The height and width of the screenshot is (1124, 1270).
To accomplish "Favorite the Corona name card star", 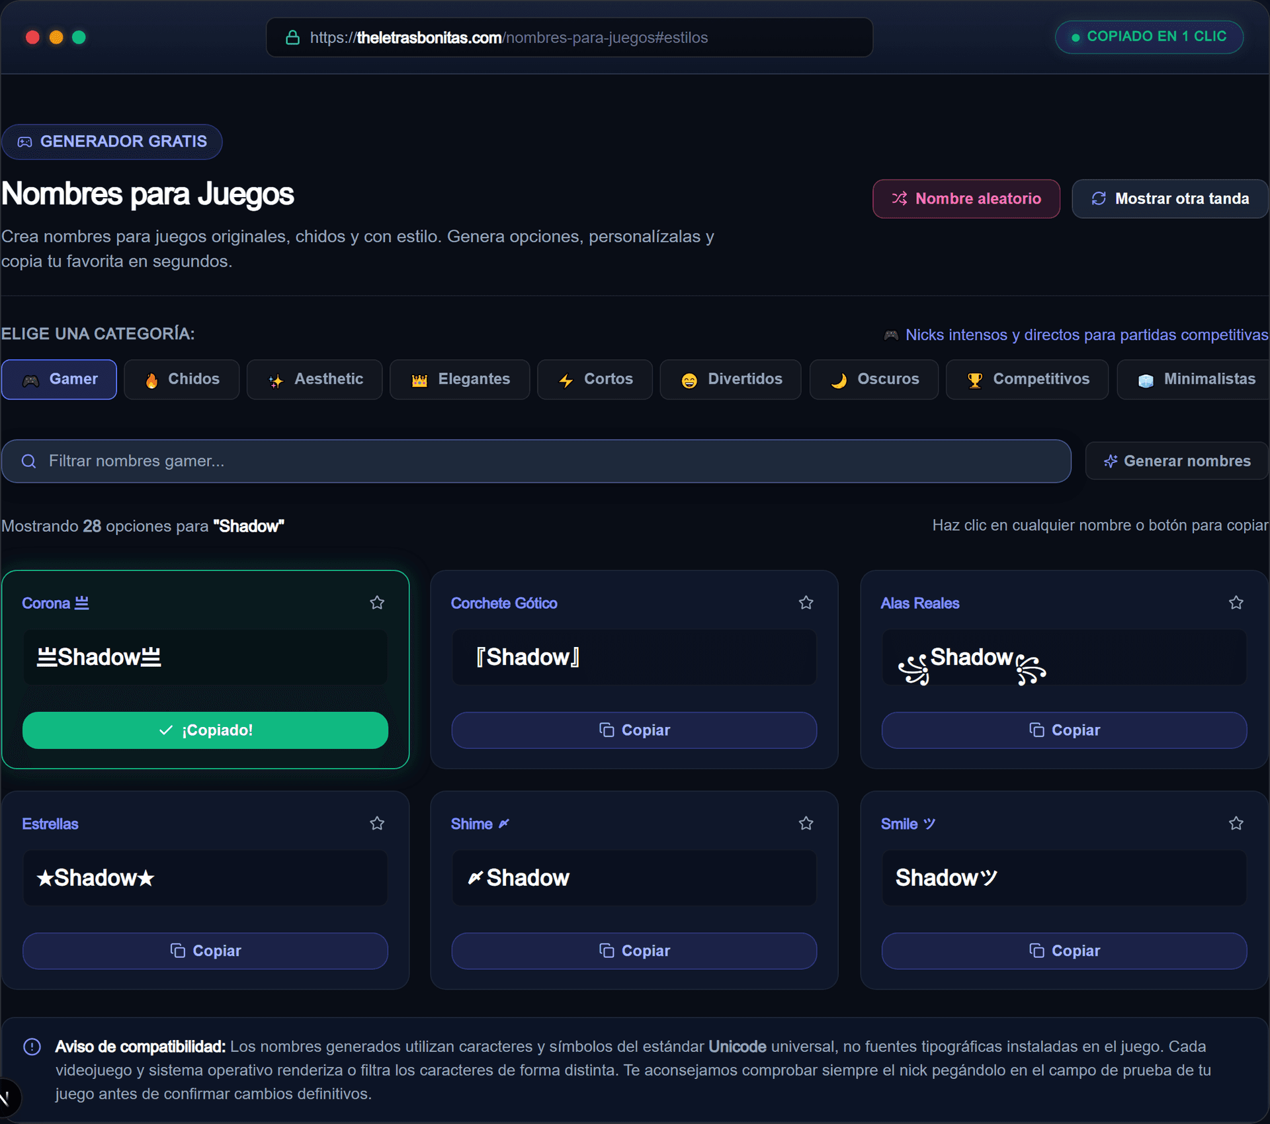I will [377, 603].
